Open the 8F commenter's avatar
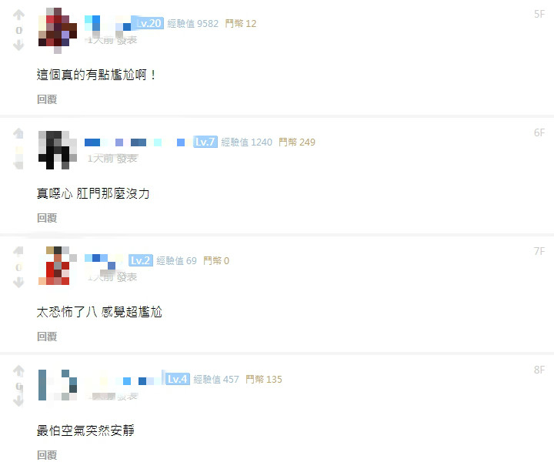This screenshot has width=554, height=469. 58,385
